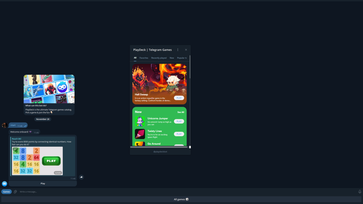Open the Reach 8K game preview image
The height and width of the screenshot is (204, 363).
click(x=37, y=161)
